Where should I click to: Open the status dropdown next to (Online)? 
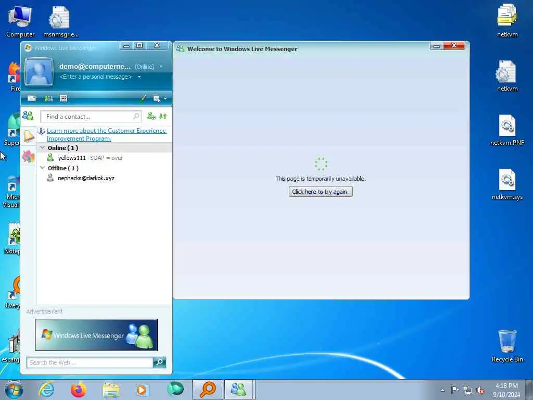(x=161, y=66)
